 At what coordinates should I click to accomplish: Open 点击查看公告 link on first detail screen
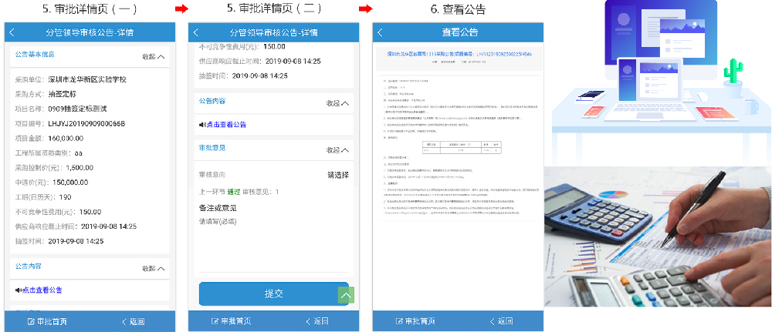click(38, 290)
